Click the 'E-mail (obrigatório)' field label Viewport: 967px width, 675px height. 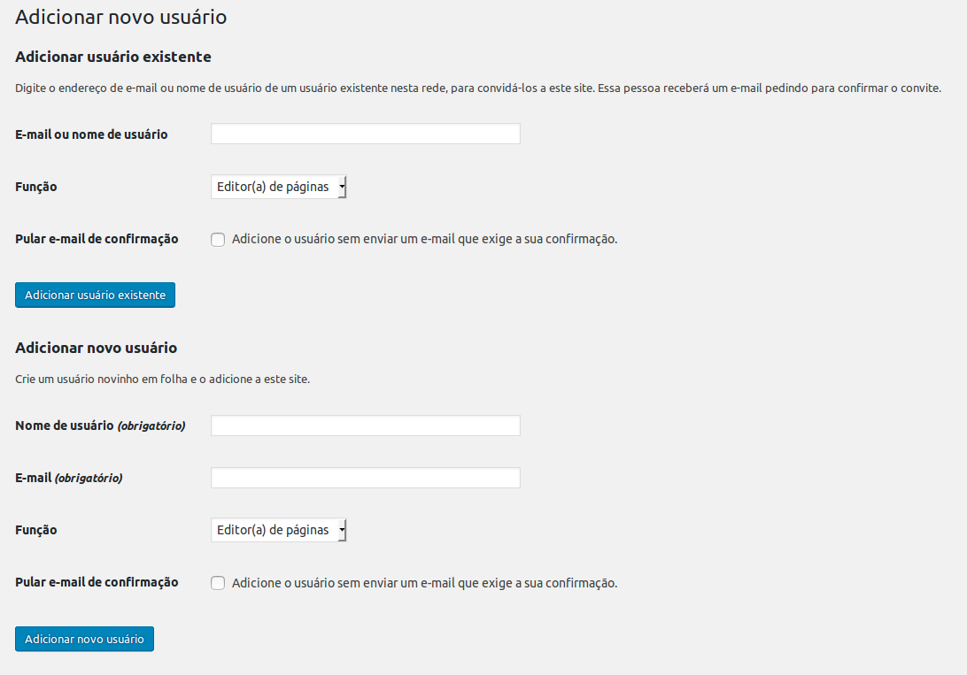click(x=68, y=478)
